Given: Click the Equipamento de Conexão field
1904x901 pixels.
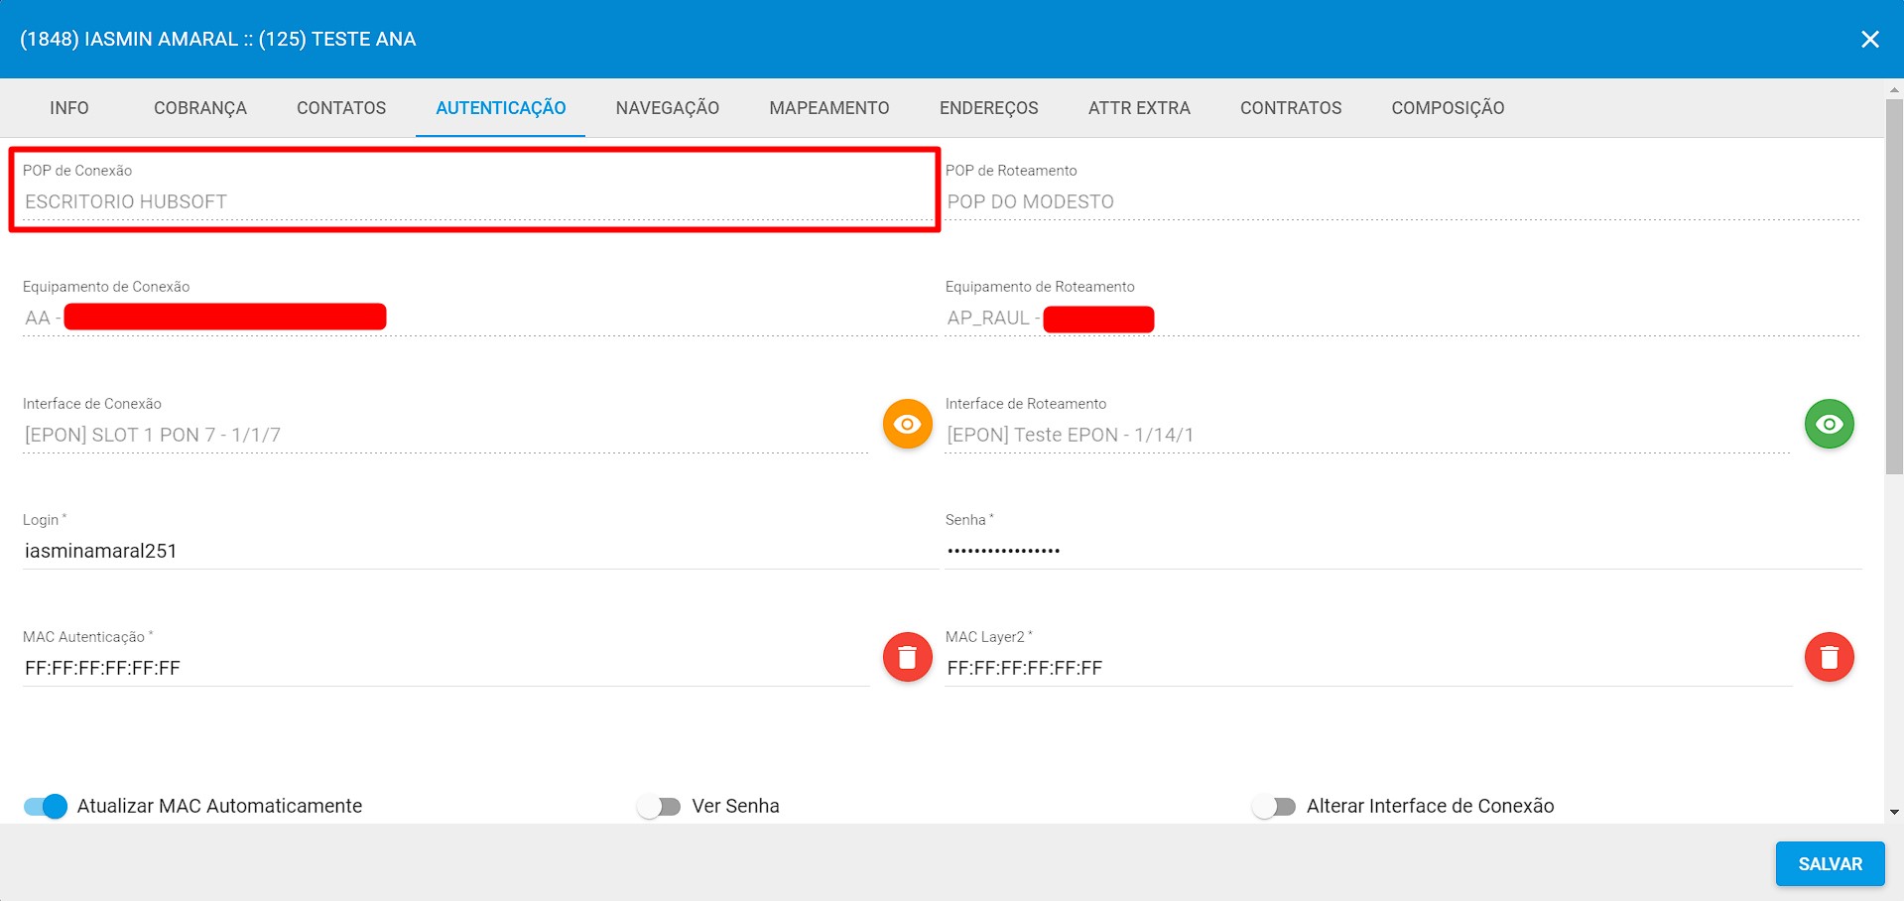Looking at the screenshot, I should coord(480,319).
